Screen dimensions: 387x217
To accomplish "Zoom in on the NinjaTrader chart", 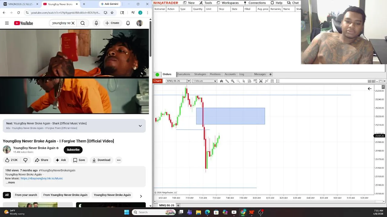I will (233, 81).
